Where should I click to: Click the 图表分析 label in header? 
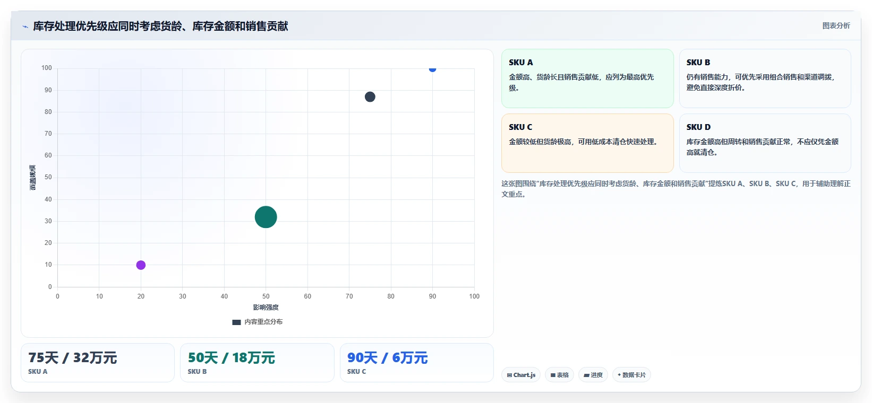(x=836, y=25)
